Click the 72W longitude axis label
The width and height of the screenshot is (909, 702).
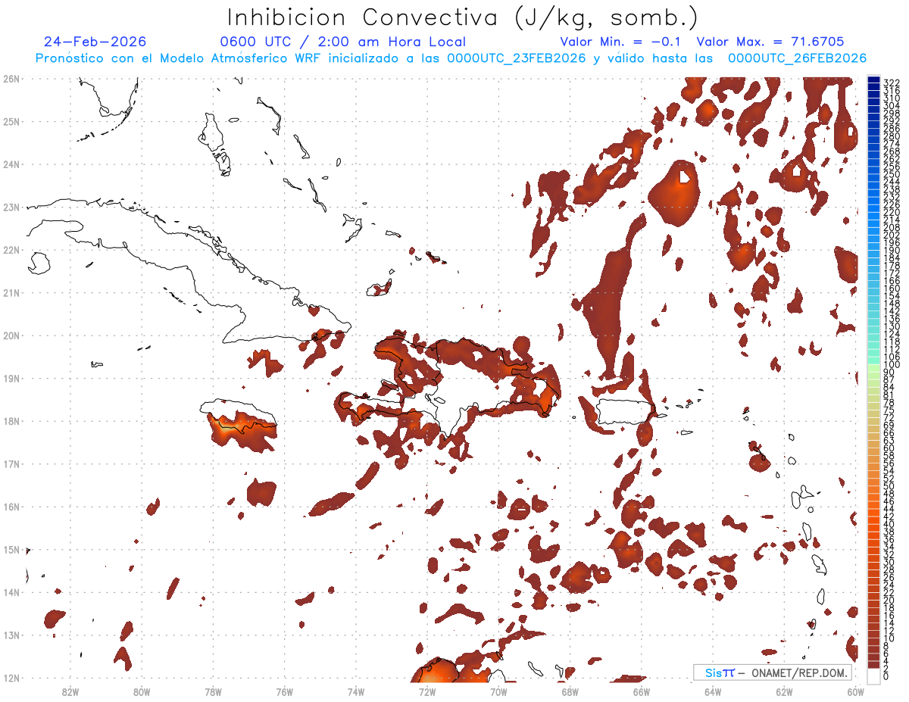[x=426, y=691]
